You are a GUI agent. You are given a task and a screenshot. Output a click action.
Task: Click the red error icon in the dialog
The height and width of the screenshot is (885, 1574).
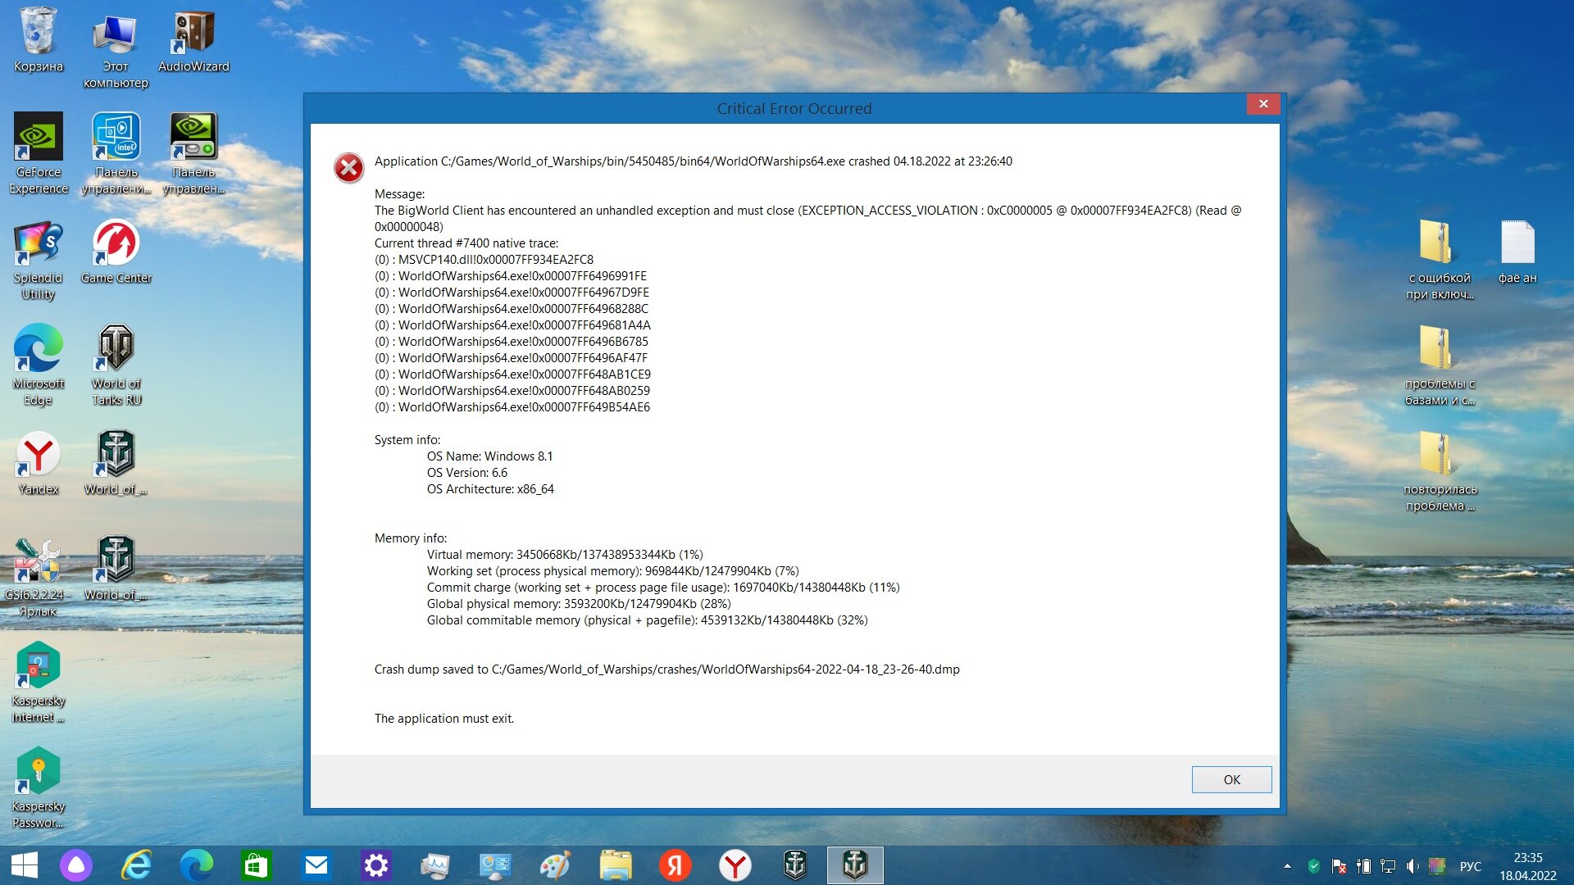coord(348,167)
